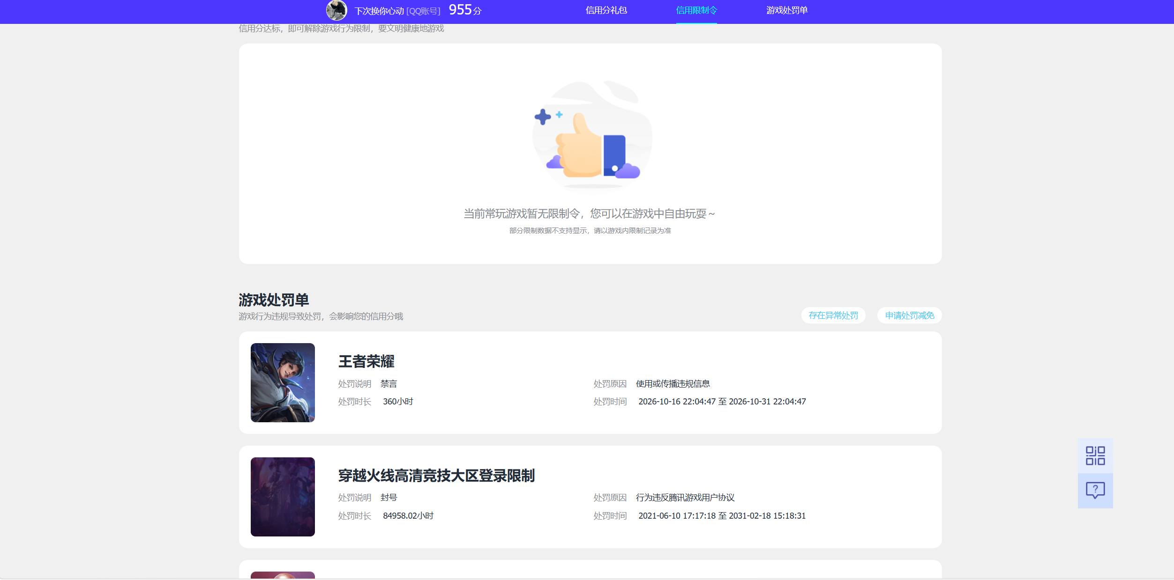Click the user avatar in the header
1174x580 pixels.
pos(336,10)
